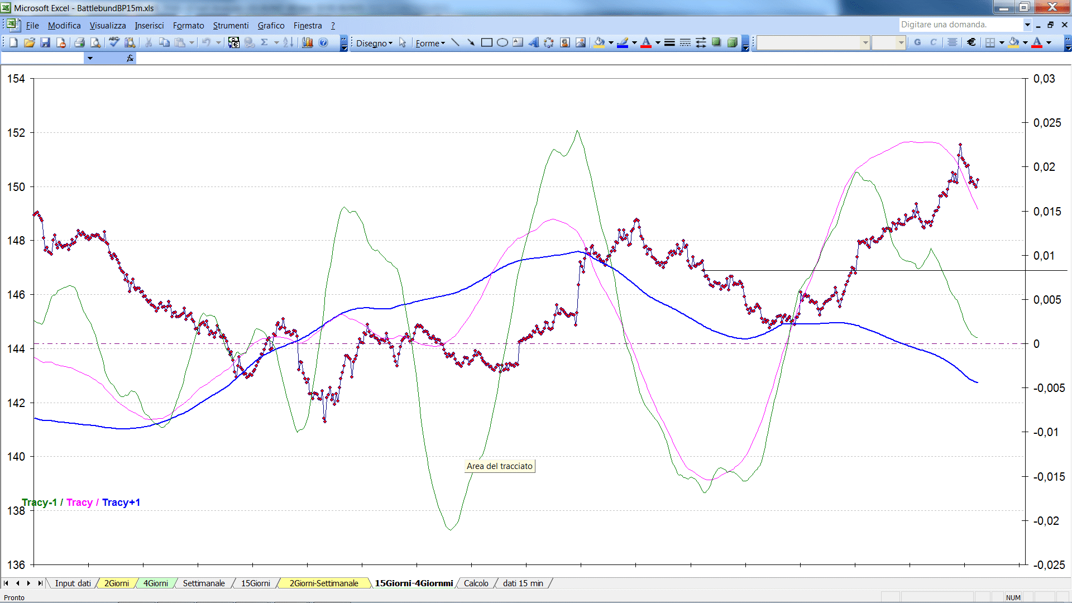Click the drawing Fill Color paint bucket
Screen dimensions: 1072x603
click(600, 42)
